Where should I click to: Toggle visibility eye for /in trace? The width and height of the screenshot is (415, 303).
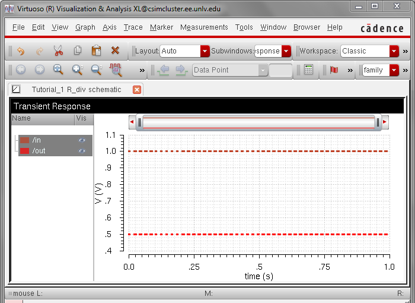point(82,140)
